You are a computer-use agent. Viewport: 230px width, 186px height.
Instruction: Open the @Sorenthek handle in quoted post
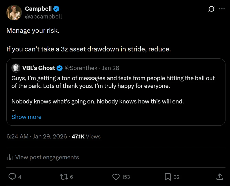(x=81, y=68)
